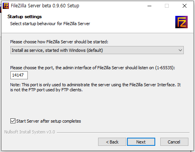Click the large FileZilla logo in the header
195x152 pixels.
181,22
